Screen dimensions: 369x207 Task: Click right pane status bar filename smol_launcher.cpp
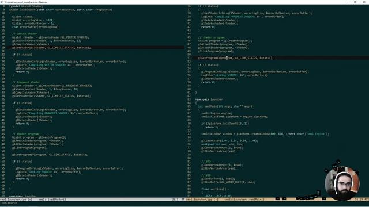point(199,200)
